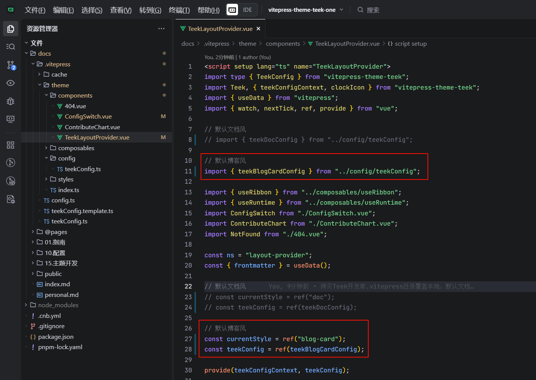Select the Explorer files icon in activity bar

[x=11, y=29]
